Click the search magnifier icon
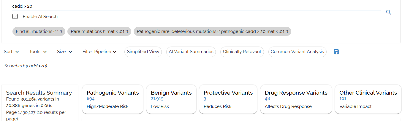This screenshot has width=402, height=121. (388, 12)
